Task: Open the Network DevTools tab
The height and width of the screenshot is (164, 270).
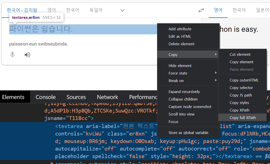Action: click(107, 97)
